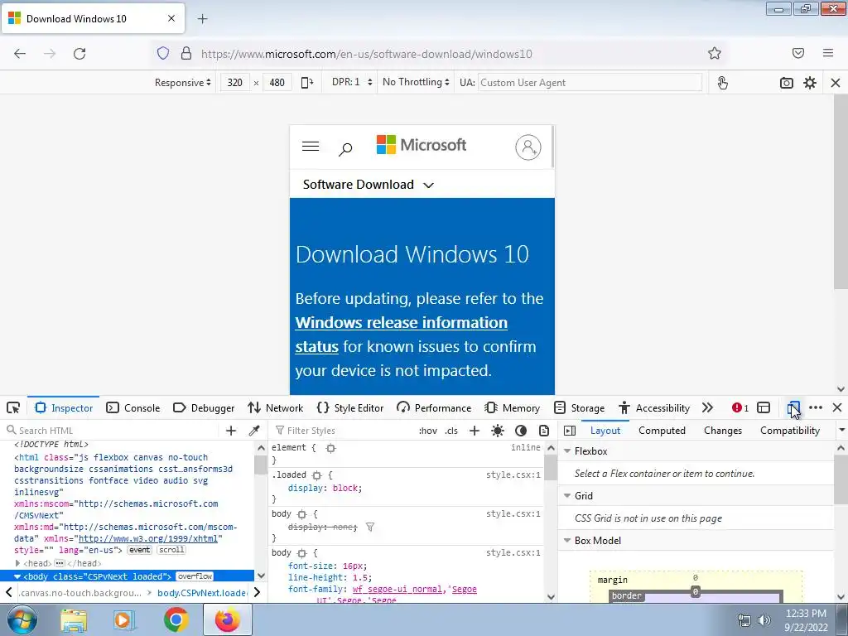Click the hamburger menu on Microsoft page
This screenshot has height=636, width=848.
coord(311,146)
